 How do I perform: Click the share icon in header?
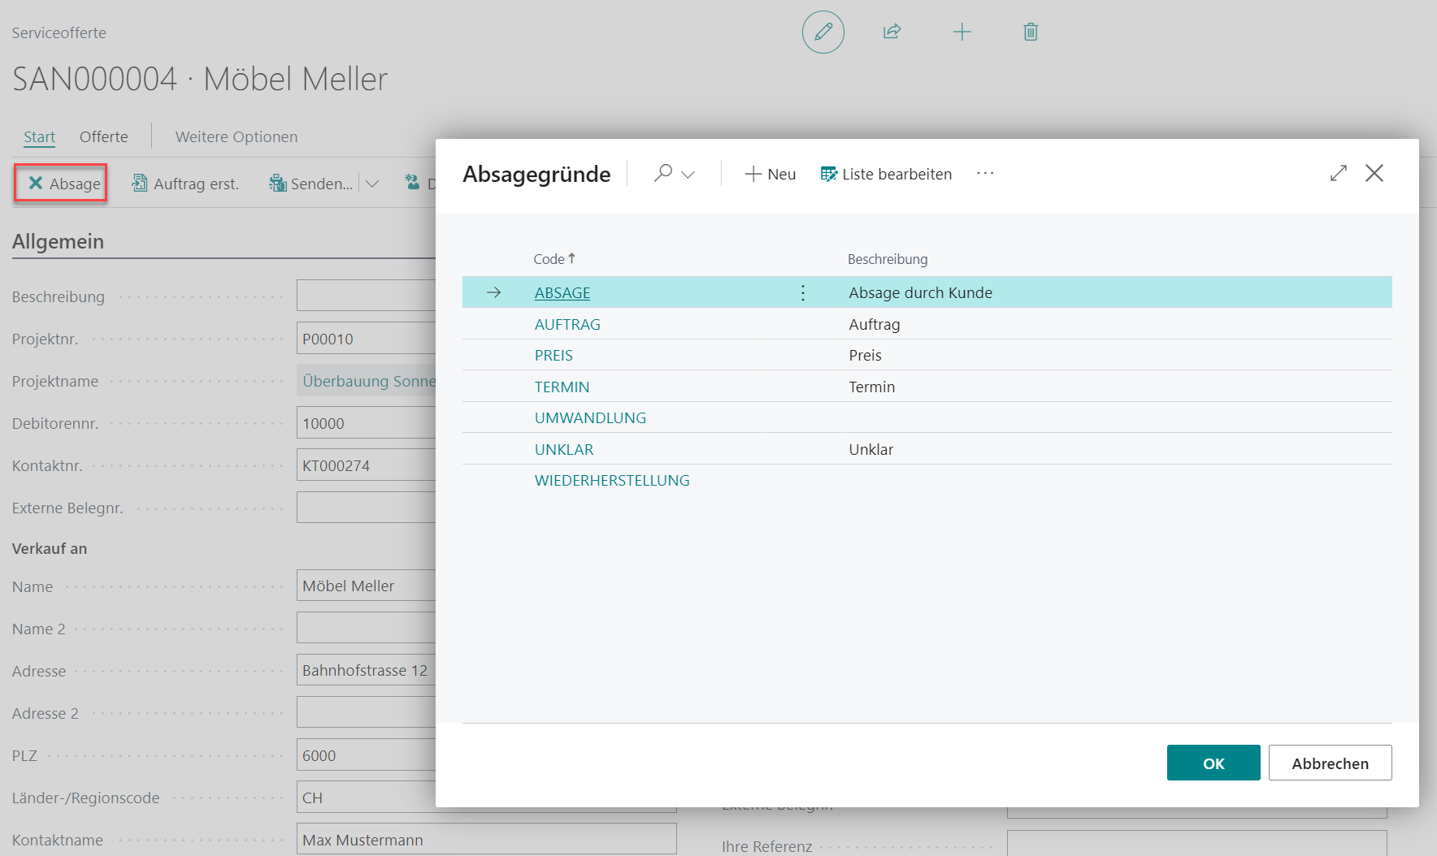(x=892, y=32)
